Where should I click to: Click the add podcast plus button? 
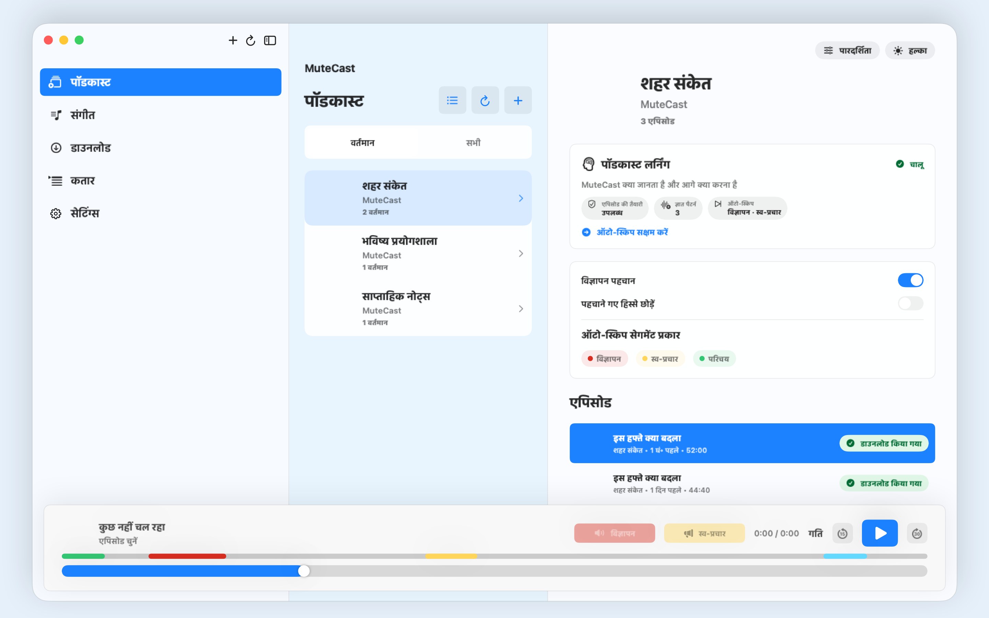click(518, 100)
